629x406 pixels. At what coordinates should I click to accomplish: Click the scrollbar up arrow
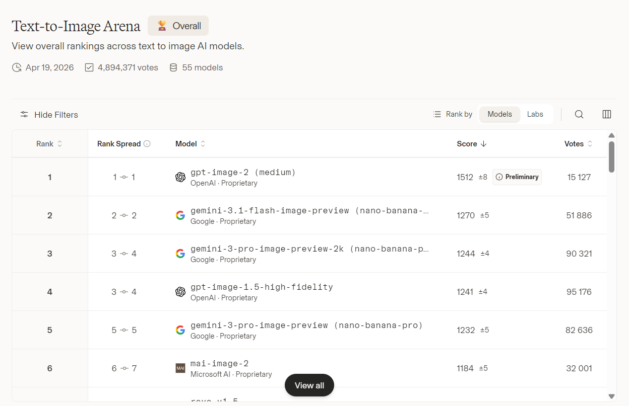[x=611, y=135]
